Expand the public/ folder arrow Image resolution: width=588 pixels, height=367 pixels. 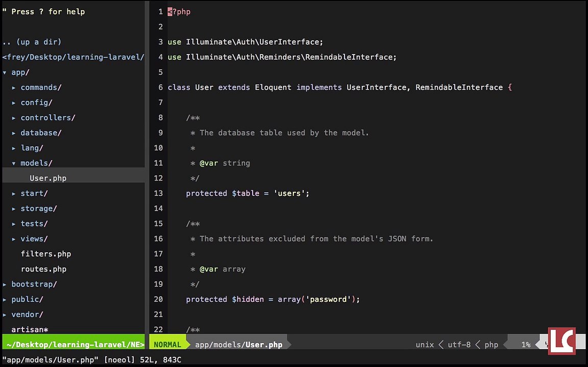click(x=5, y=300)
